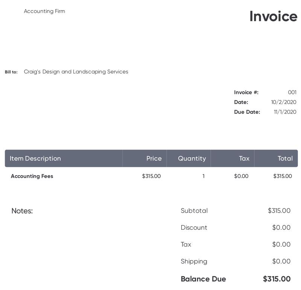The height and width of the screenshot is (290, 301).
Task: Click the Bill to label
Action: (x=11, y=72)
